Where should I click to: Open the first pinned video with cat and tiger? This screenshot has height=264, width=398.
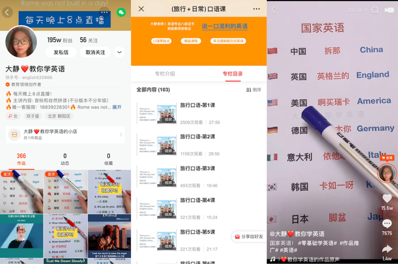pyautogui.click(x=22, y=192)
